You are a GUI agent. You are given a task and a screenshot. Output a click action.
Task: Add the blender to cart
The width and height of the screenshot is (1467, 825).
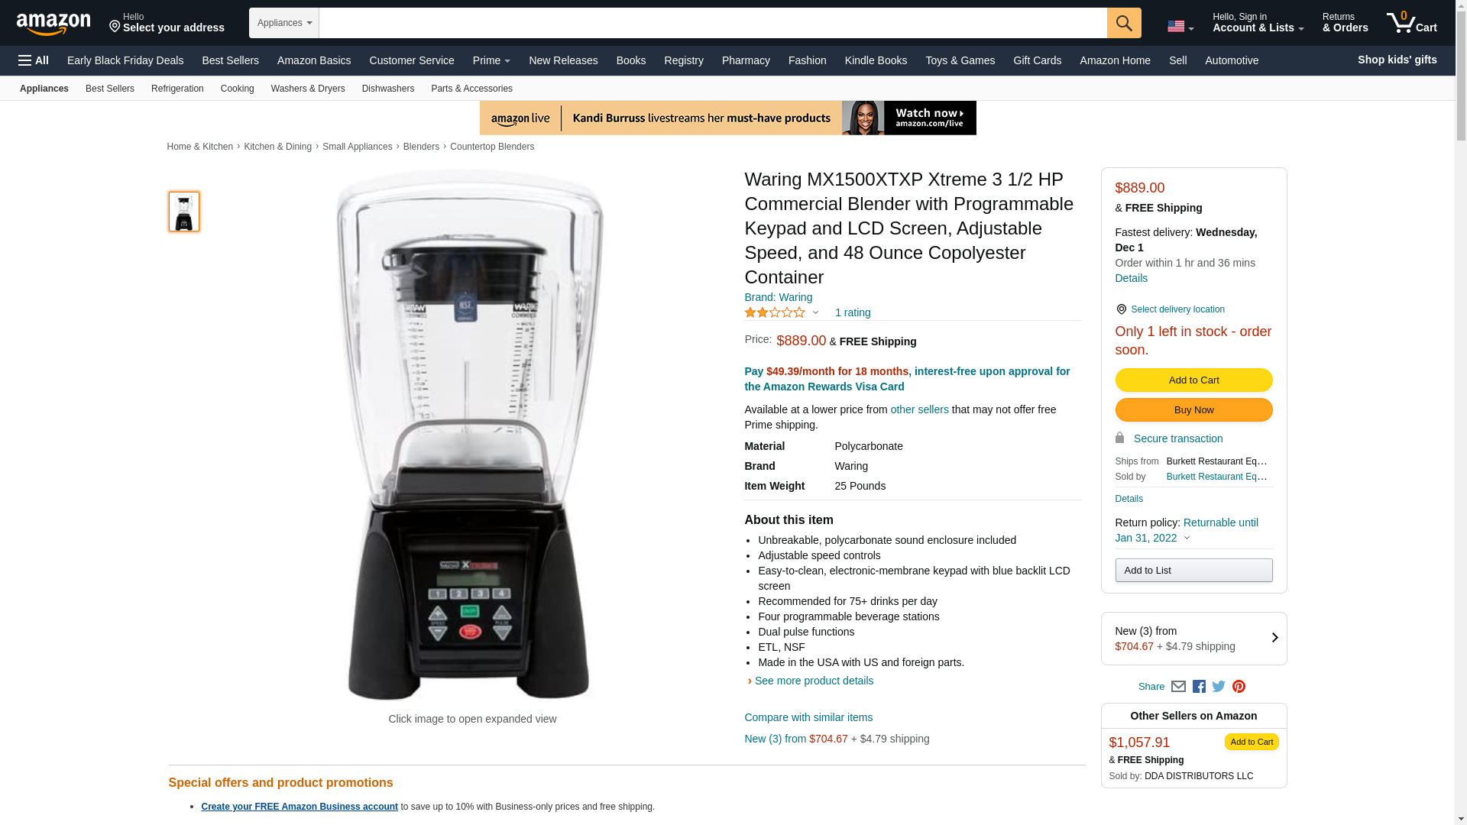coord(1193,380)
